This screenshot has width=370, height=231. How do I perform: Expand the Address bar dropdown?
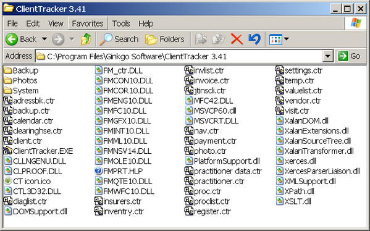(x=327, y=56)
